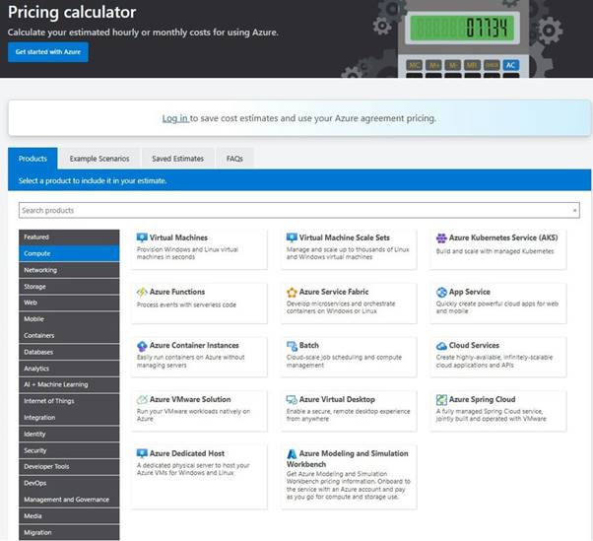Viewport: 593px width, 541px height.
Task: Click the AC key on calculator graphic
Action: tap(510, 65)
